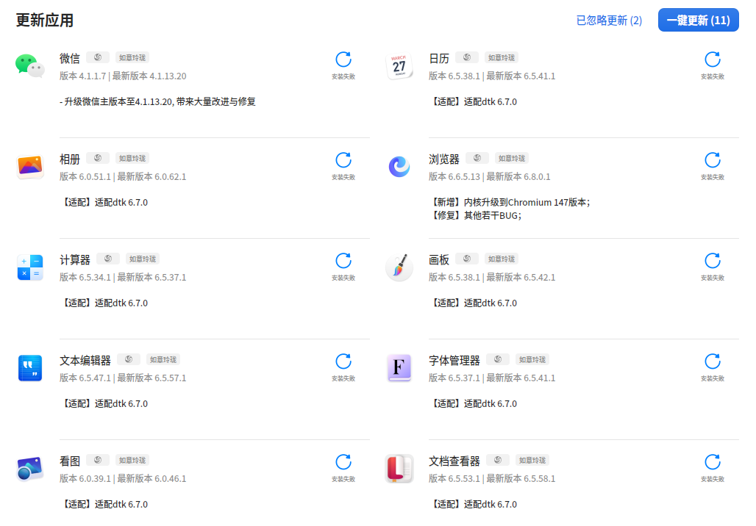Screen dimensions: 756x526
Task: Click the 如意玲珑 tag next to 计算器
Action: tap(143, 259)
